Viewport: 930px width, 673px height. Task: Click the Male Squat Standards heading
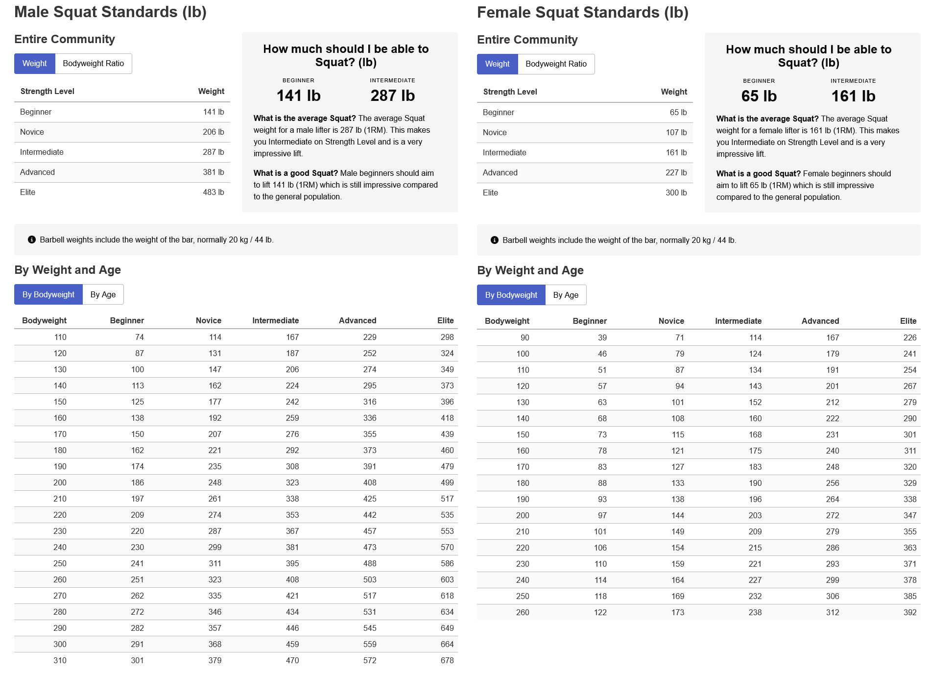tap(111, 12)
